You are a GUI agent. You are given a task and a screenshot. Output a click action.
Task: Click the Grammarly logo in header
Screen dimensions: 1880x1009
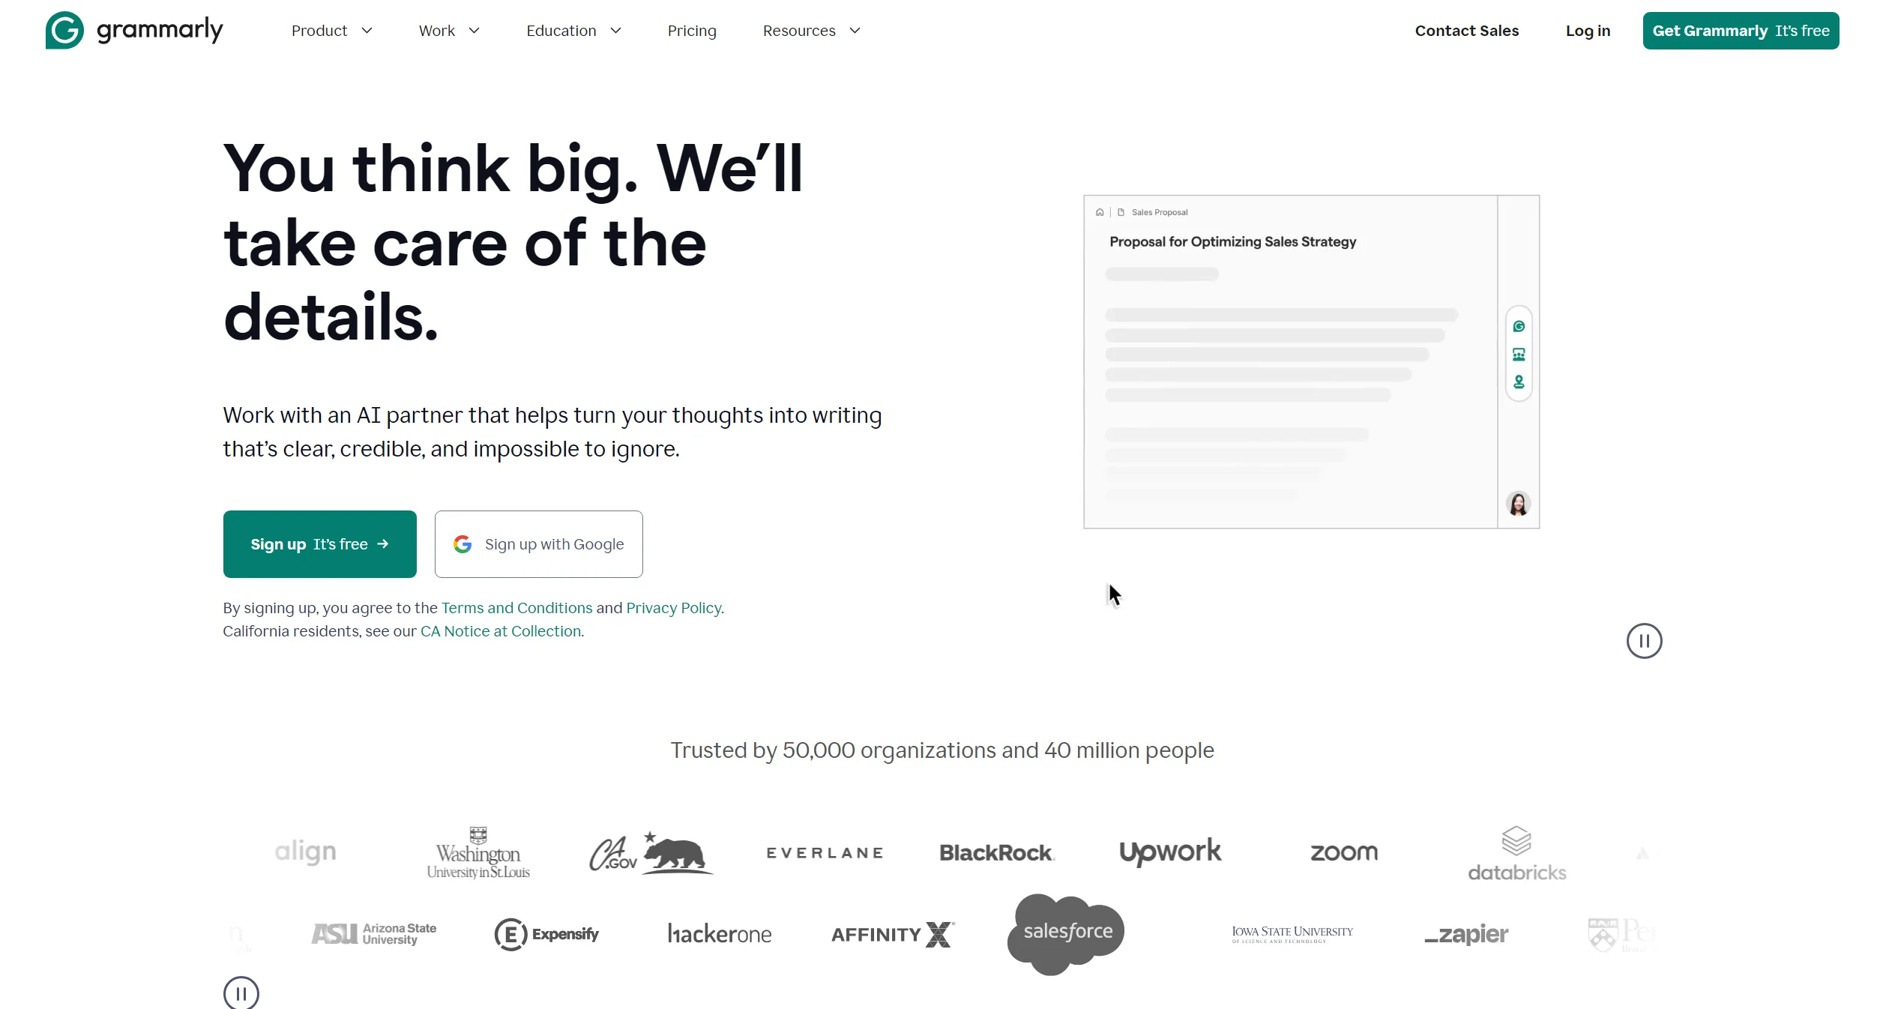pos(133,31)
